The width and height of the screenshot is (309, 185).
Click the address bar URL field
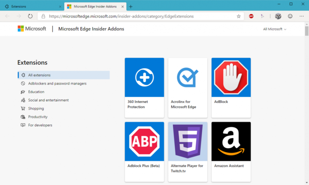(137, 16)
